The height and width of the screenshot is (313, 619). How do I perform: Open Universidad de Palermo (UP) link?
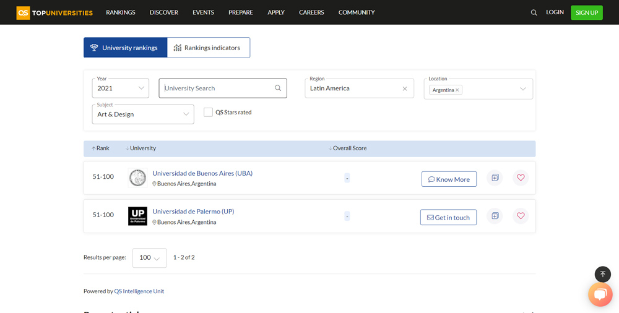pos(193,212)
